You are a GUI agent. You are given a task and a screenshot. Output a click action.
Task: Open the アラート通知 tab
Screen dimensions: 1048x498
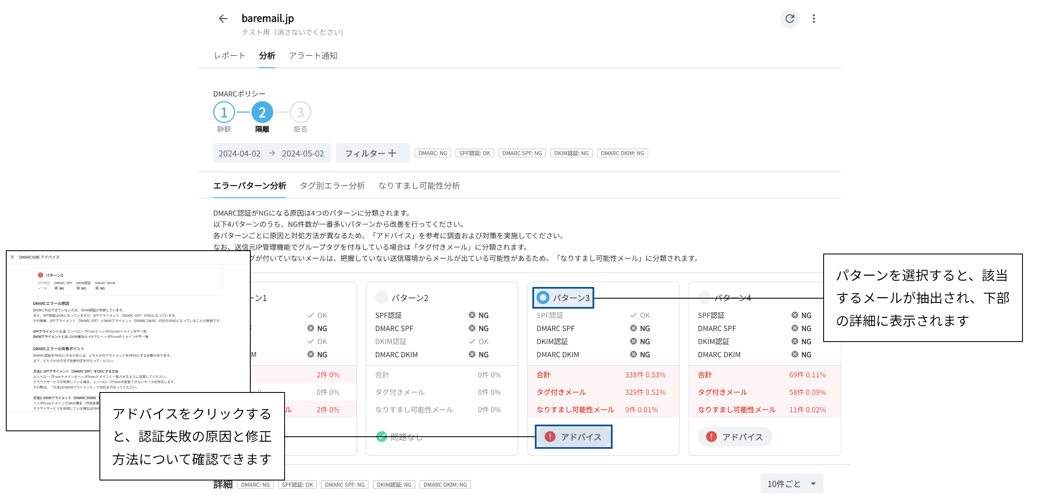313,55
